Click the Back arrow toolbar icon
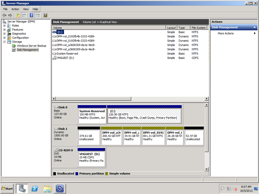Viewport: 259px width, 194px height. (4, 15)
